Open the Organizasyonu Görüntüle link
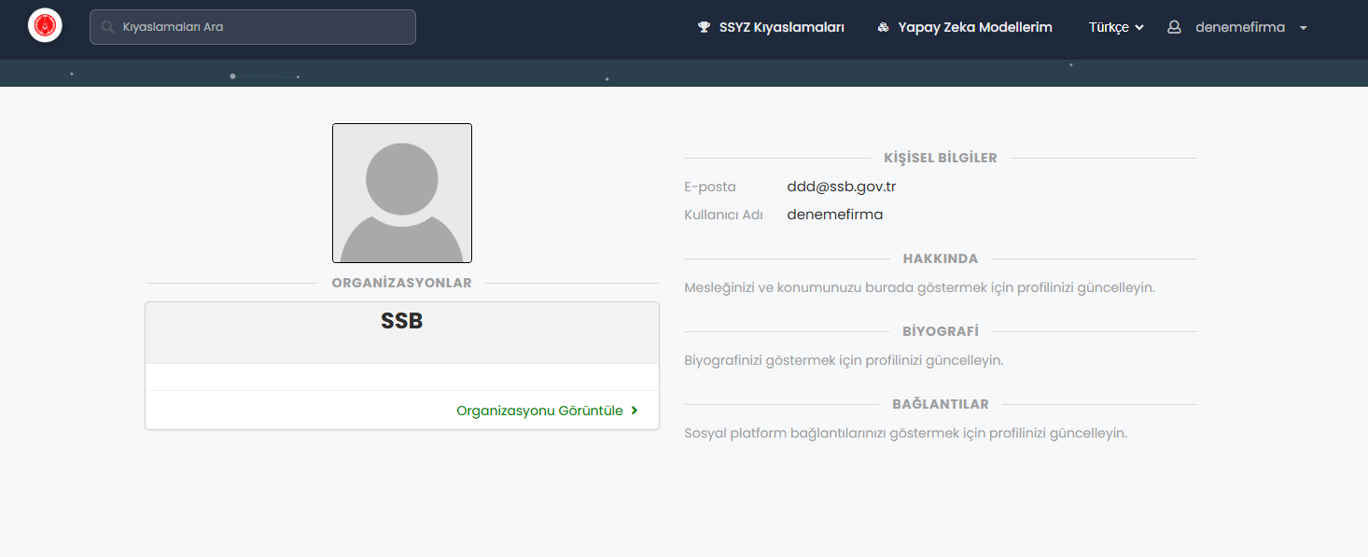The height and width of the screenshot is (557, 1368). point(539,411)
